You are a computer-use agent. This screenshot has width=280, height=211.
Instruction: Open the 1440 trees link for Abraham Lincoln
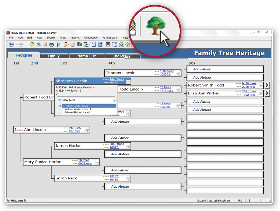tap(117, 79)
